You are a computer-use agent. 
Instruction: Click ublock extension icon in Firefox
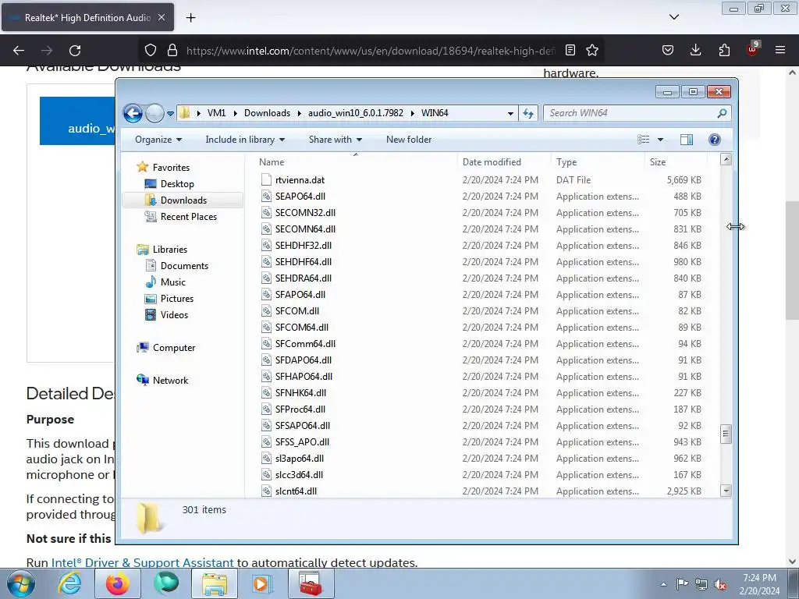point(752,49)
